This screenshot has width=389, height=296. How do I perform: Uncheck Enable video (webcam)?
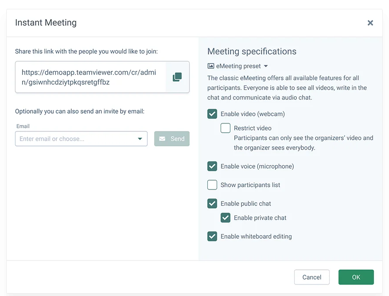pos(212,114)
